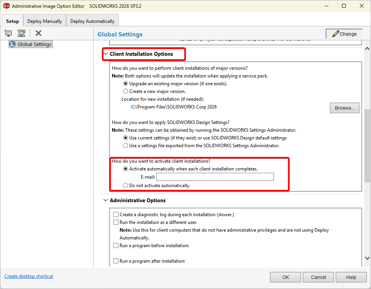The width and height of the screenshot is (371, 289).
Task: Switch to the Setup tab
Action: 12,21
